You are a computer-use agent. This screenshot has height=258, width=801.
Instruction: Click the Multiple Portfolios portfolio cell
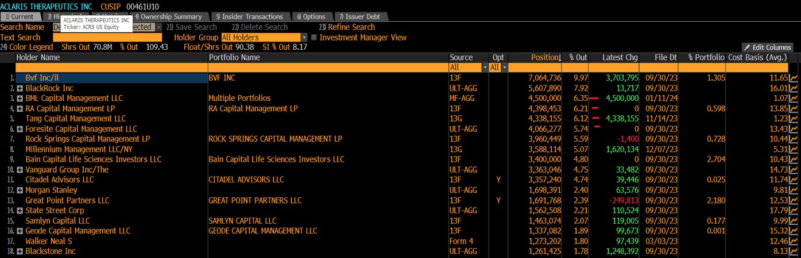click(239, 99)
